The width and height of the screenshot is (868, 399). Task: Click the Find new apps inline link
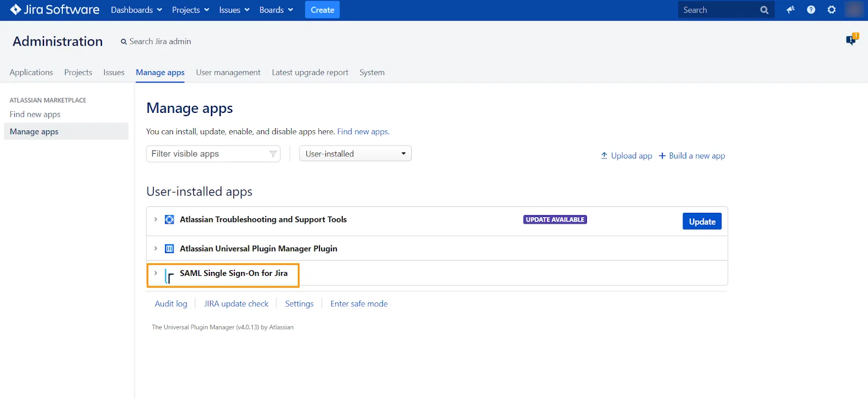pos(362,131)
